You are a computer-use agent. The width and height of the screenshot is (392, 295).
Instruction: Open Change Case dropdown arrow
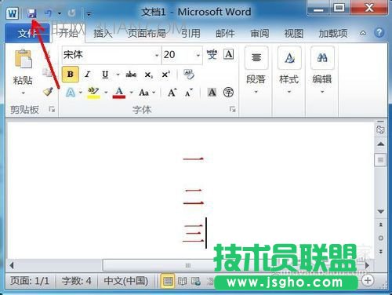click(154, 93)
